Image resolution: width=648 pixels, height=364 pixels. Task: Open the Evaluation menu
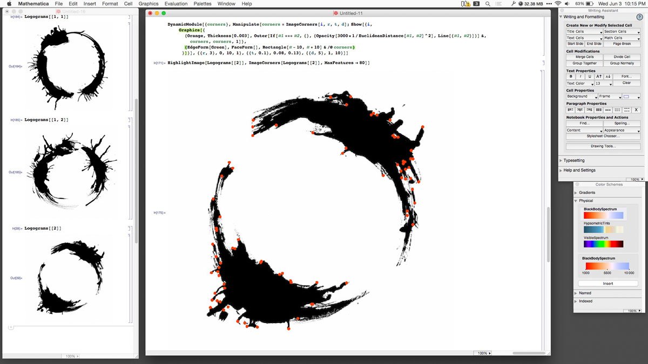176,4
